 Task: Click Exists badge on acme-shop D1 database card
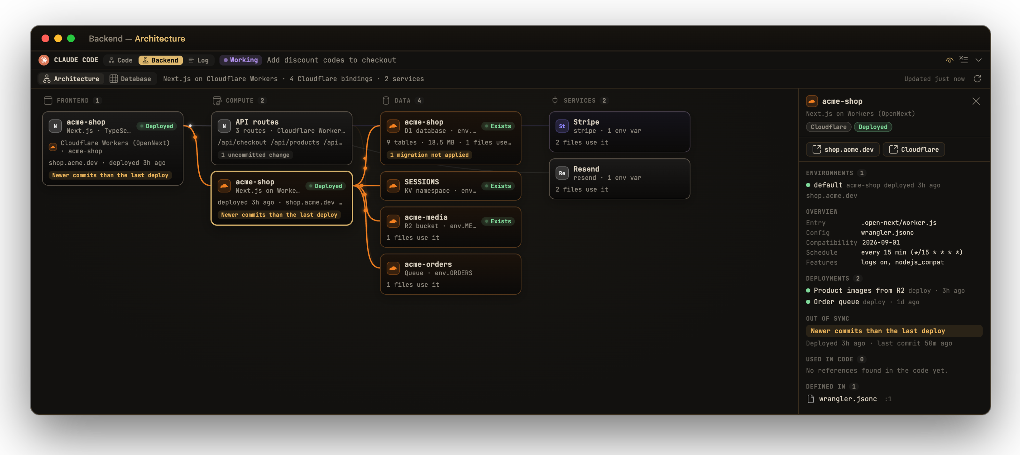498,126
